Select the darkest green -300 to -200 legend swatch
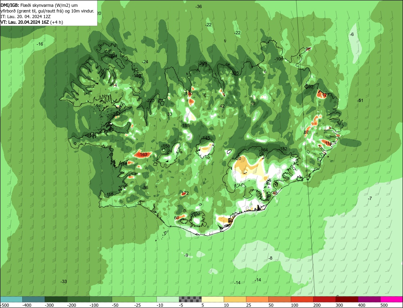 (56, 299)
